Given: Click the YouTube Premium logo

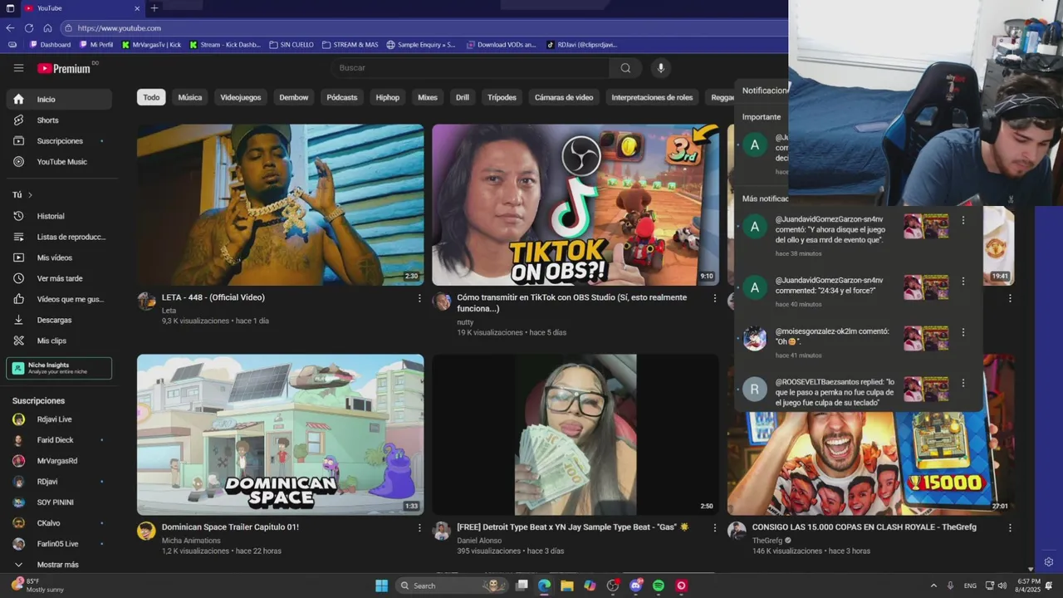Looking at the screenshot, I should point(64,68).
